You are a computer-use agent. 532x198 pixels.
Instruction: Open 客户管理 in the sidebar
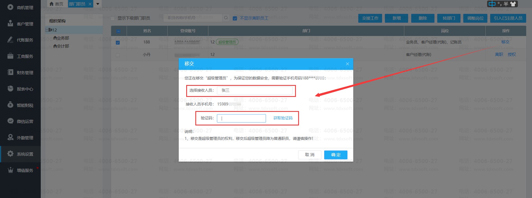(x=10, y=24)
